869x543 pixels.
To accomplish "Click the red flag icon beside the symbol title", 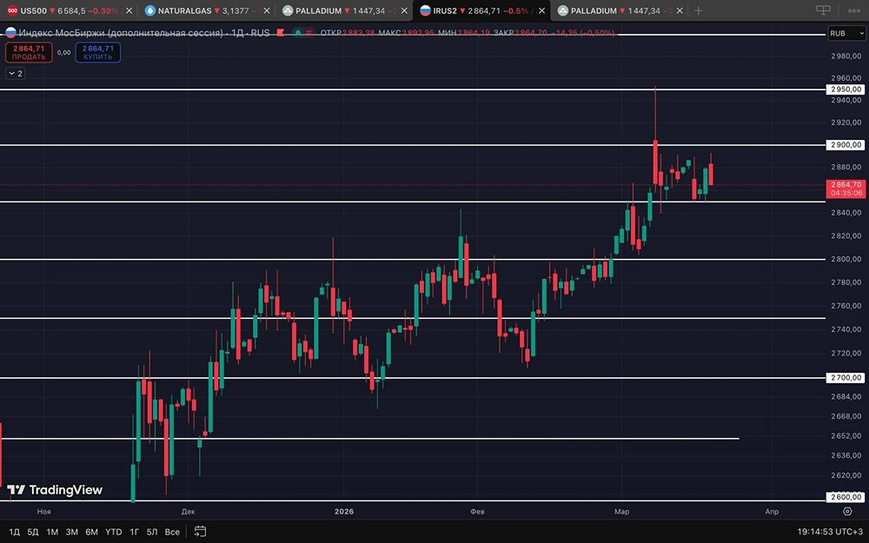I will pyautogui.click(x=281, y=33).
